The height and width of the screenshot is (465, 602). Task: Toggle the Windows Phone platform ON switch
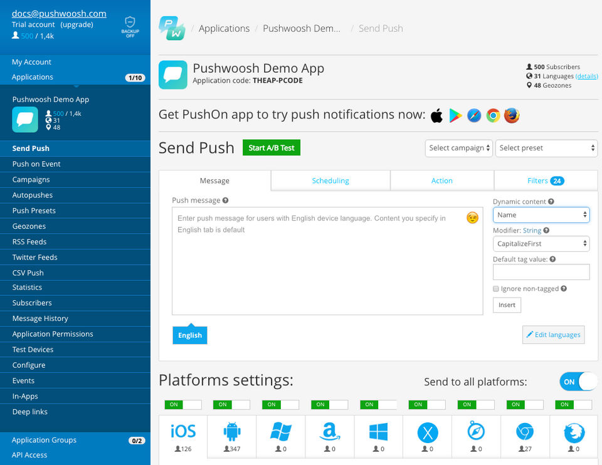click(x=281, y=404)
